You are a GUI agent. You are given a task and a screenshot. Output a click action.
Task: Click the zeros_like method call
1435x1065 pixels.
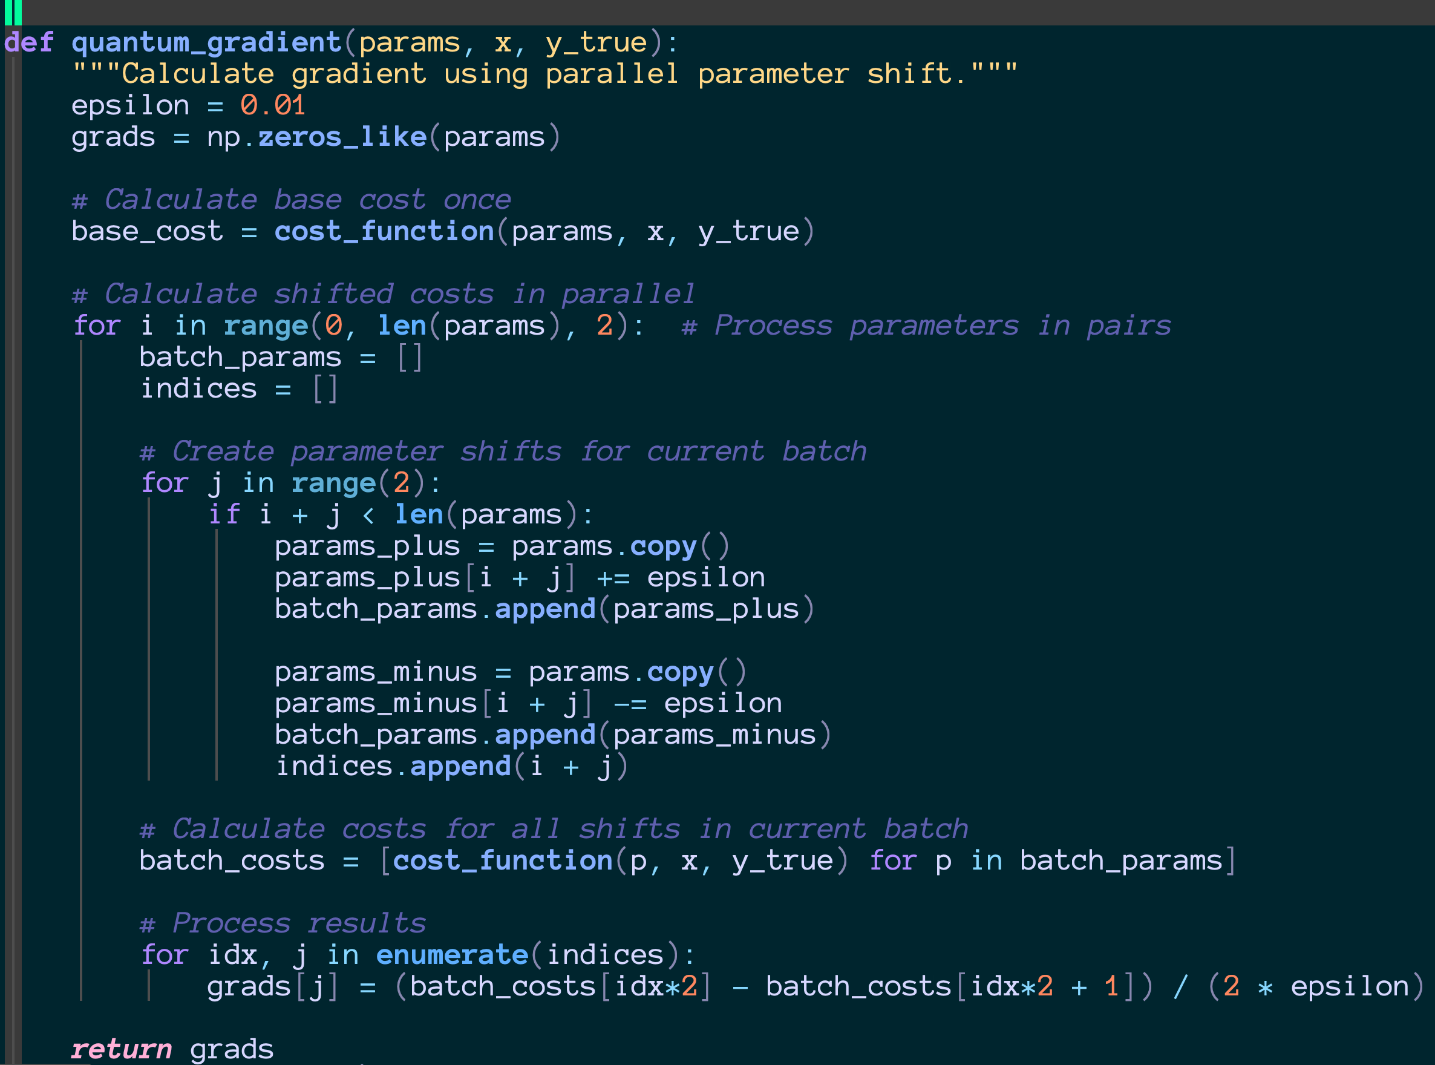point(342,137)
